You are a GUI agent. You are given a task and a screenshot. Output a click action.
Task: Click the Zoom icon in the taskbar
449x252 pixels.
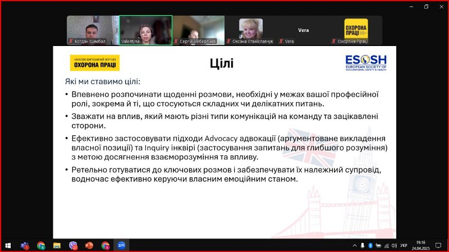coord(121,245)
